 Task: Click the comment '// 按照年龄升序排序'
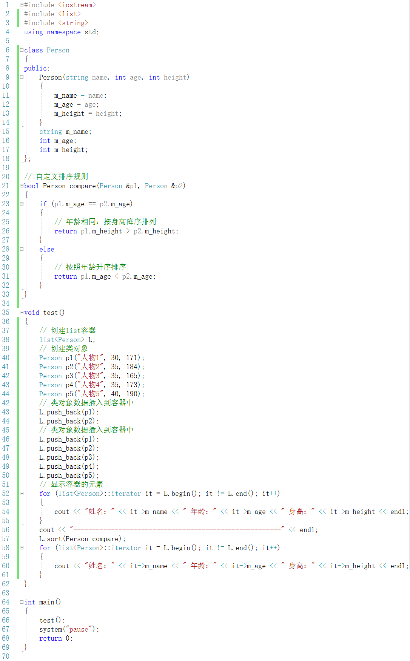coord(90,267)
